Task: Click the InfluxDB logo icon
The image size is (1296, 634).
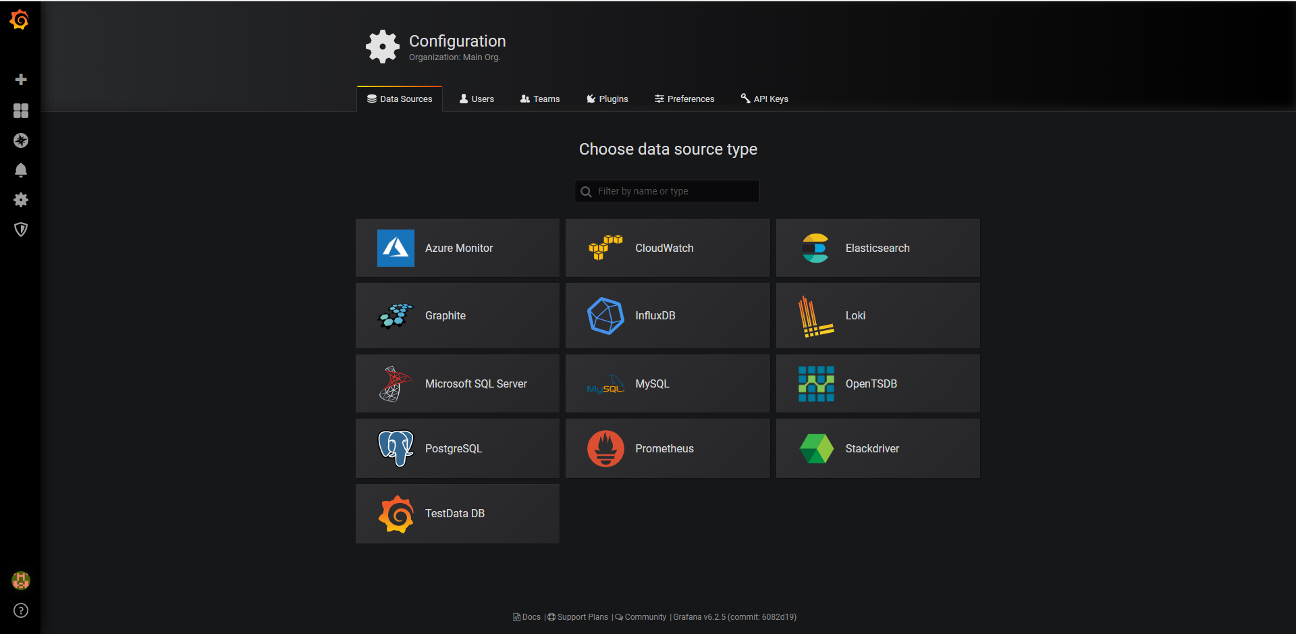Action: point(605,315)
